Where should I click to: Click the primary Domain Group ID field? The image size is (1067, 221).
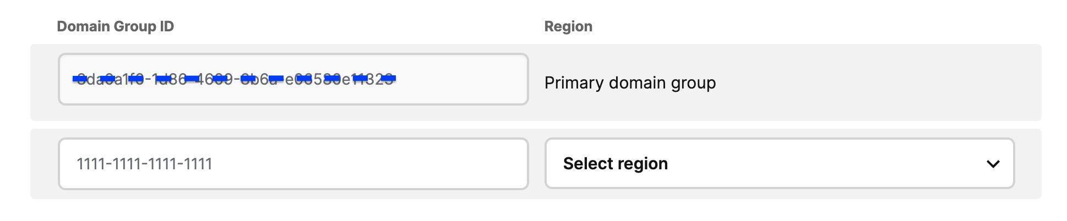tap(293, 79)
